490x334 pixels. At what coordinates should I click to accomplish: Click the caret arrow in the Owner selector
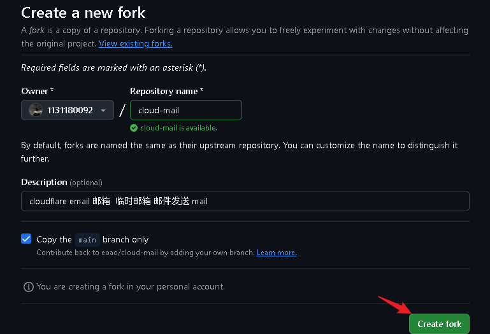click(103, 111)
